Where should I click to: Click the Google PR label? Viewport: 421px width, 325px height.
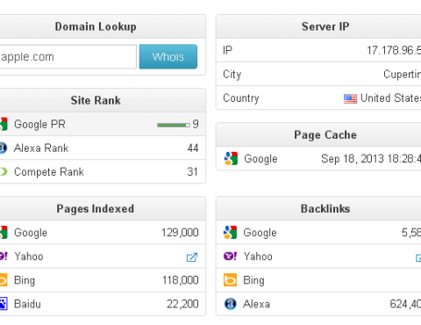pos(39,124)
